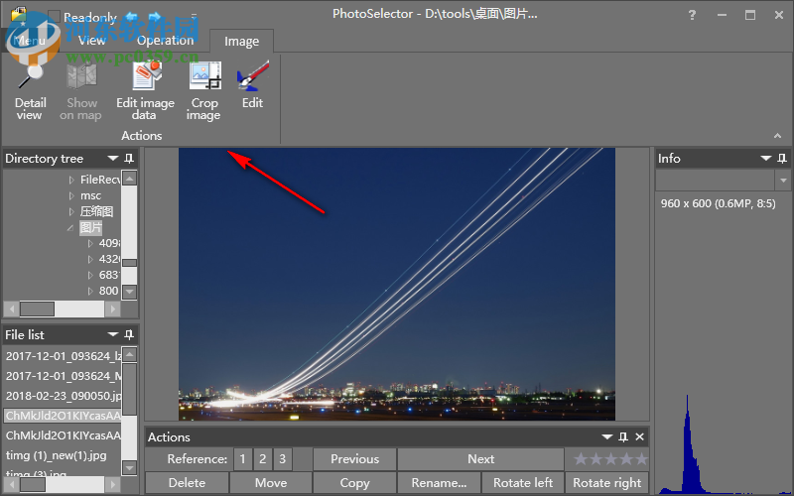Pin the Actions panel
794x496 pixels.
623,436
